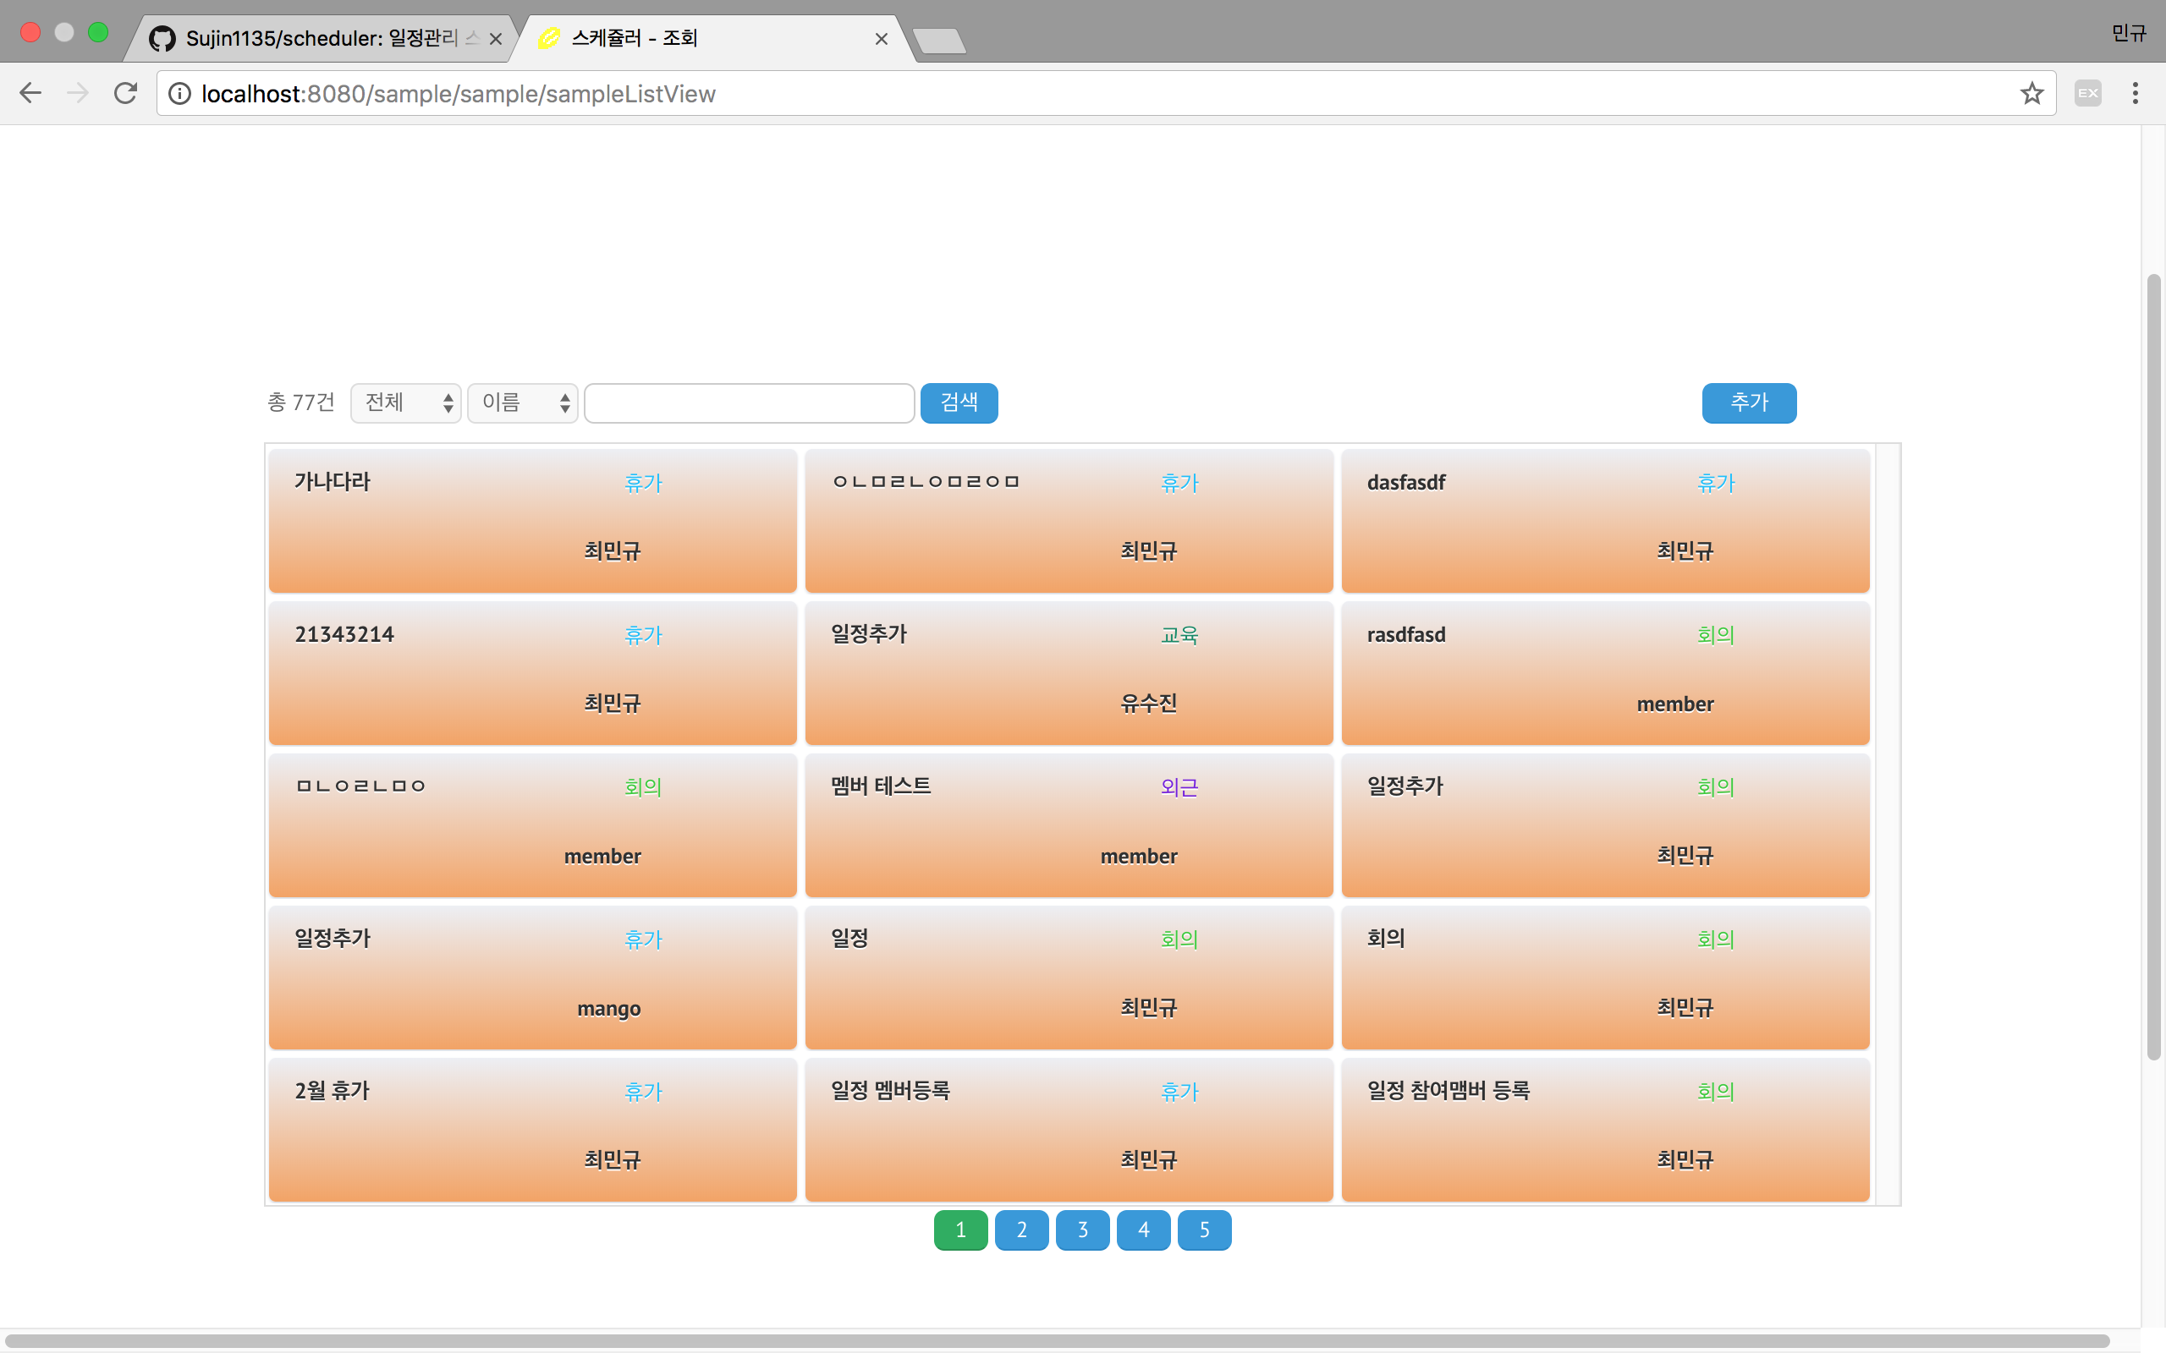Open a new browser tab
The width and height of the screenshot is (2166, 1353).
click(x=939, y=41)
